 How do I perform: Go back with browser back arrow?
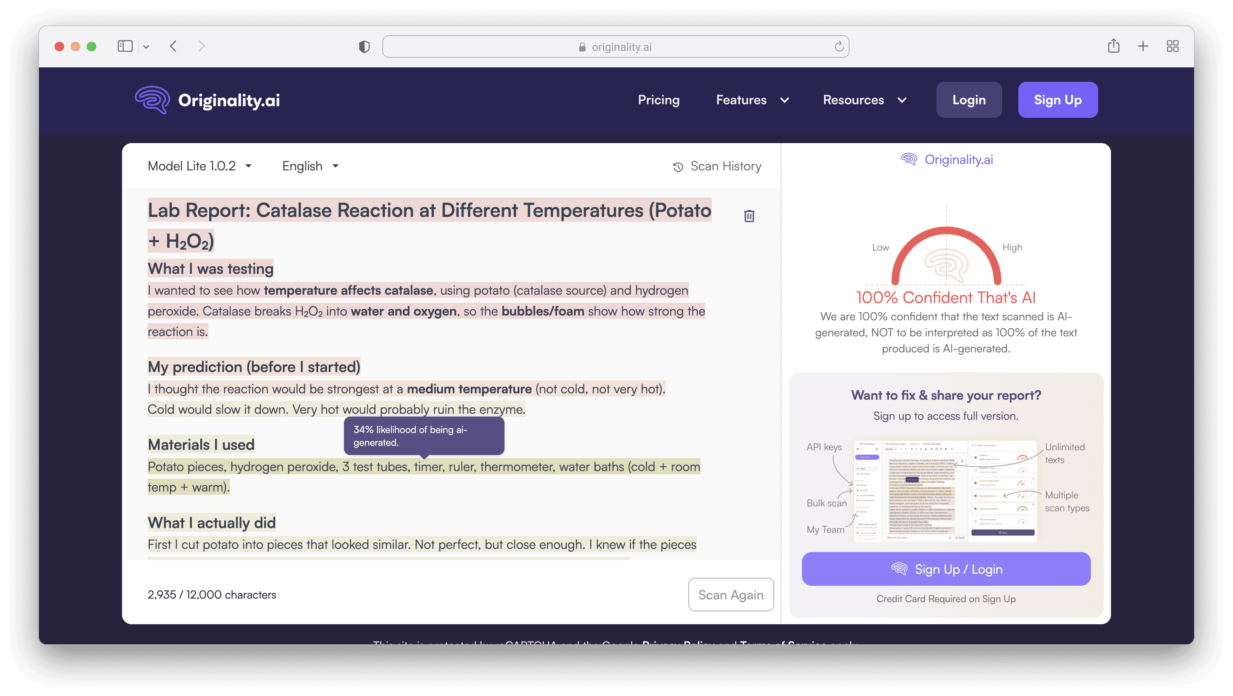pyautogui.click(x=173, y=47)
